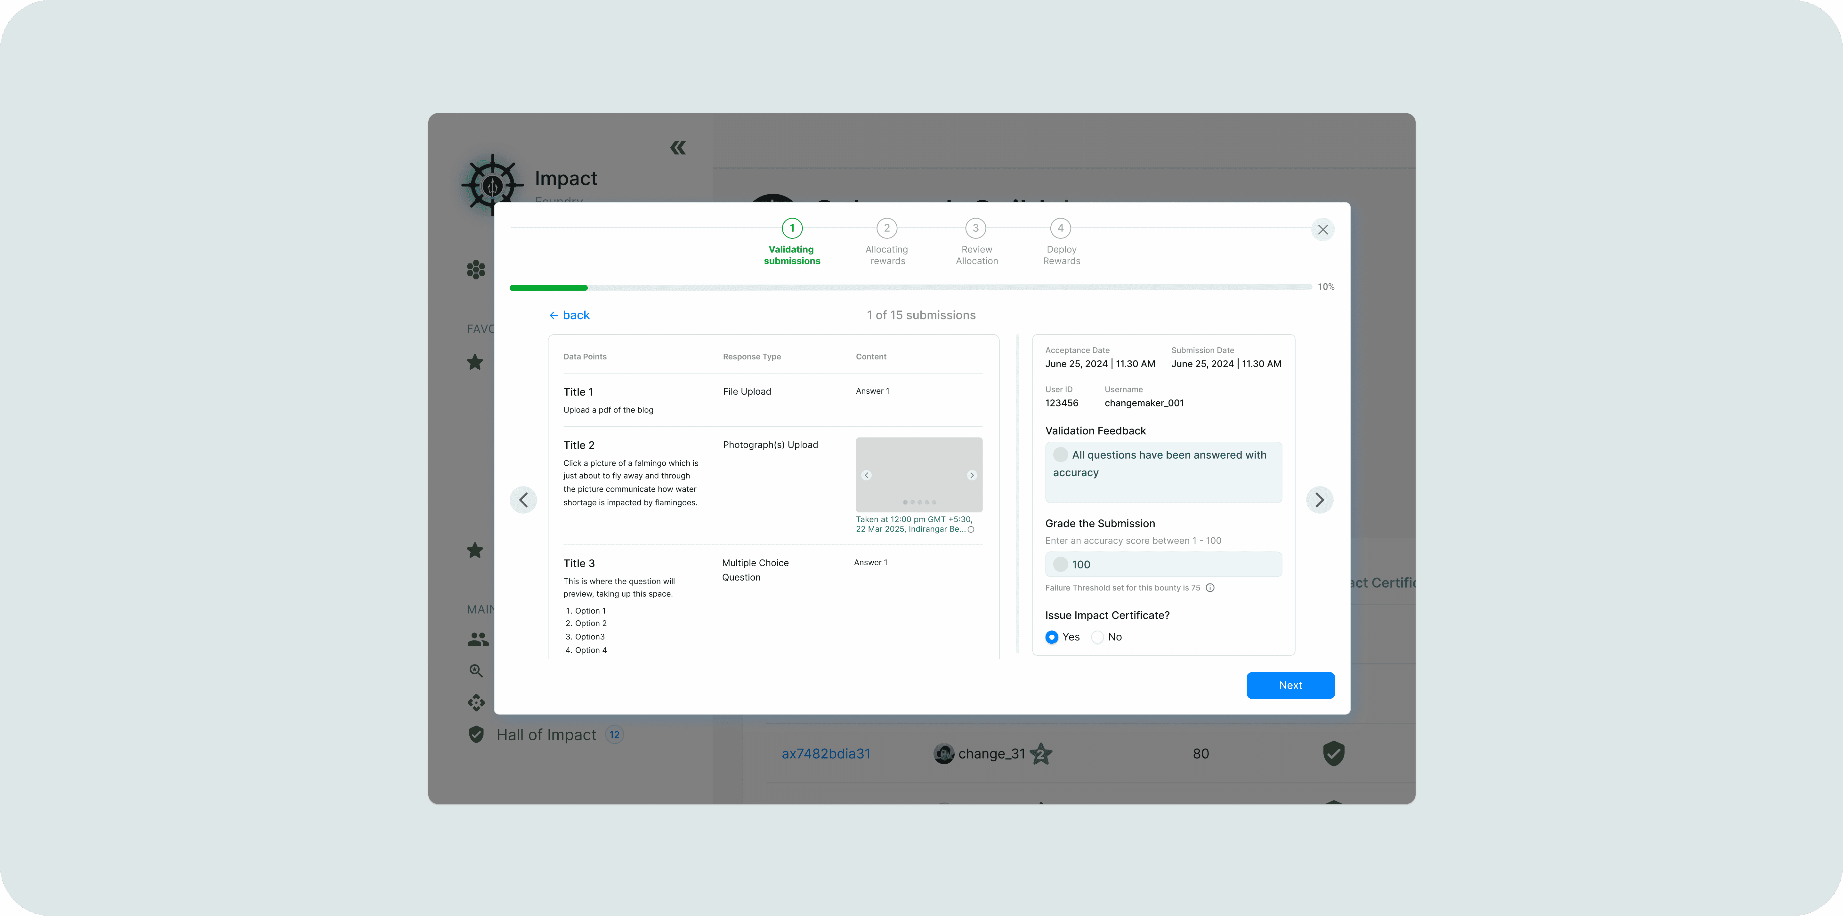The width and height of the screenshot is (1843, 916).
Task: Open step 2 Allocating rewards
Action: point(886,229)
